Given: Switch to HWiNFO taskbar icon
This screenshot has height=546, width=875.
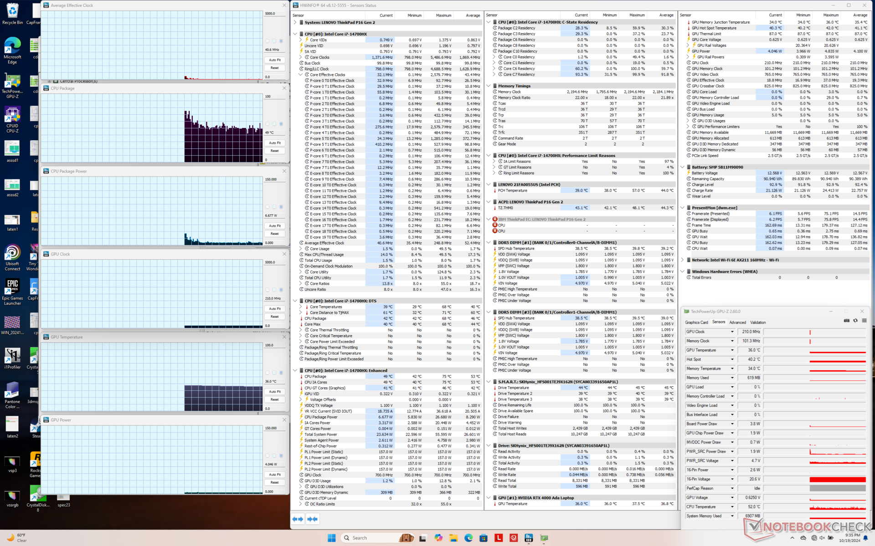Looking at the screenshot, I should pos(529,538).
